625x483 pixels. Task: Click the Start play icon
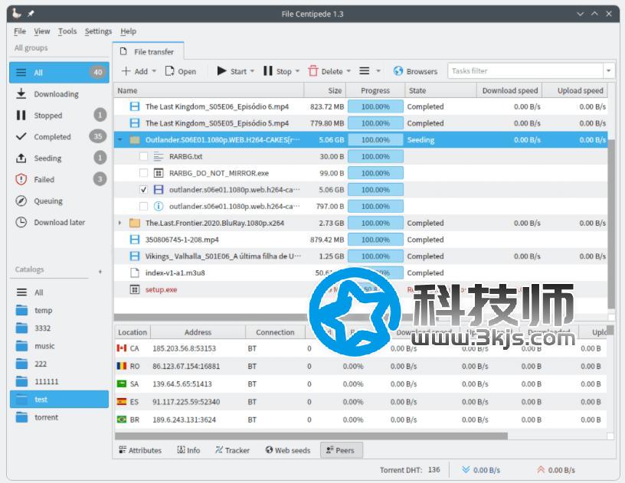tap(221, 71)
